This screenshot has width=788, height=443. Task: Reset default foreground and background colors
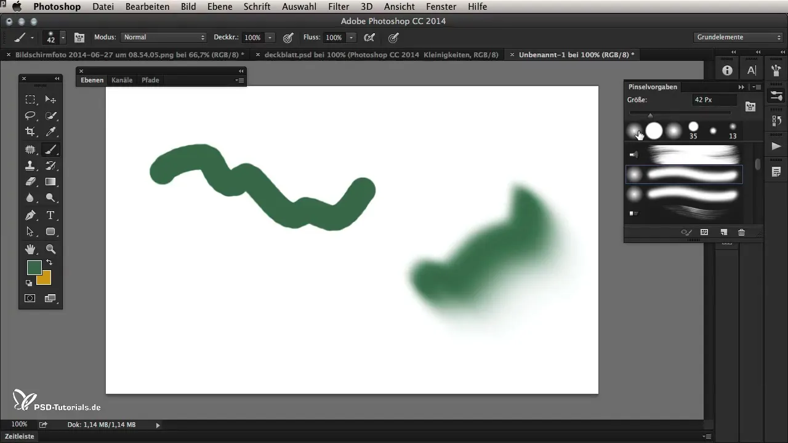(x=28, y=283)
